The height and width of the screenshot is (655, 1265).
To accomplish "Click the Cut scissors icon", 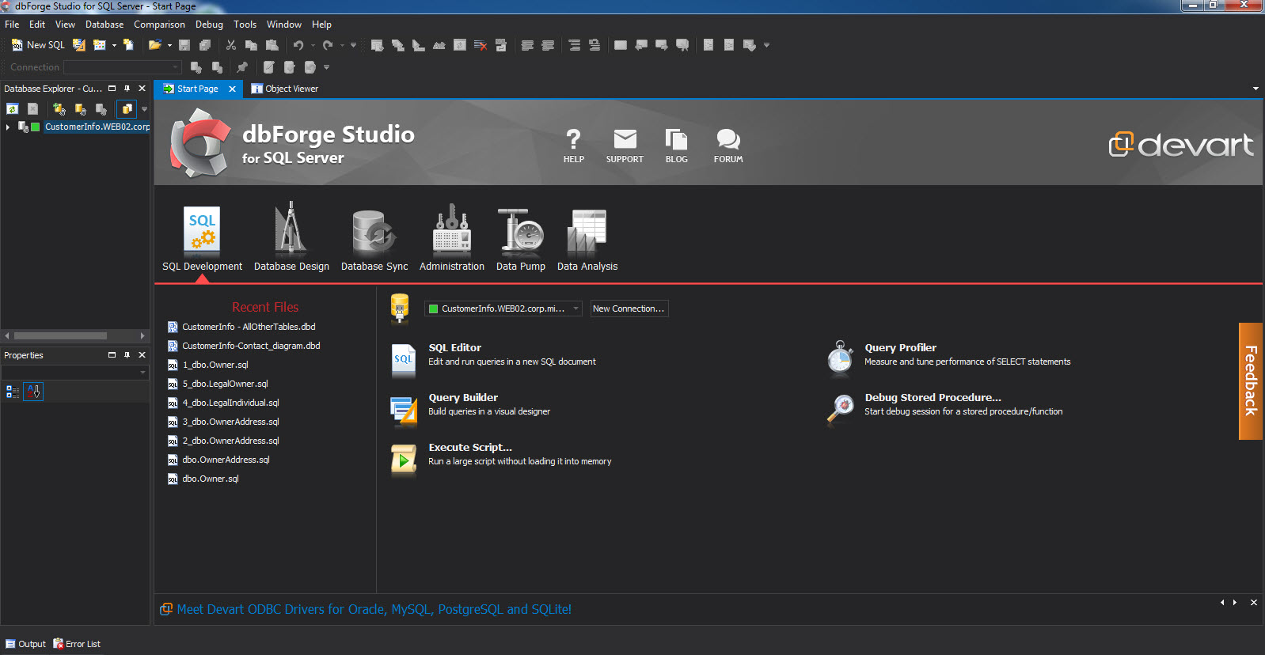I will click(231, 45).
